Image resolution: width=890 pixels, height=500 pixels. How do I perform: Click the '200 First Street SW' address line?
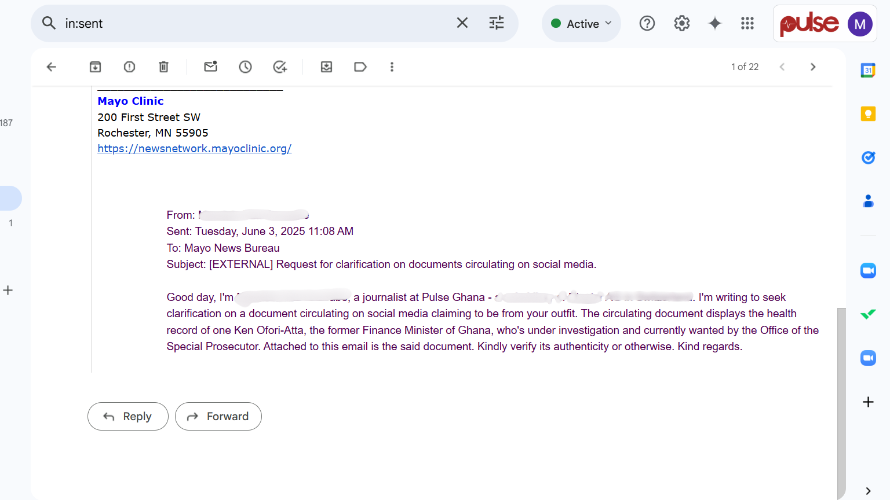149,117
